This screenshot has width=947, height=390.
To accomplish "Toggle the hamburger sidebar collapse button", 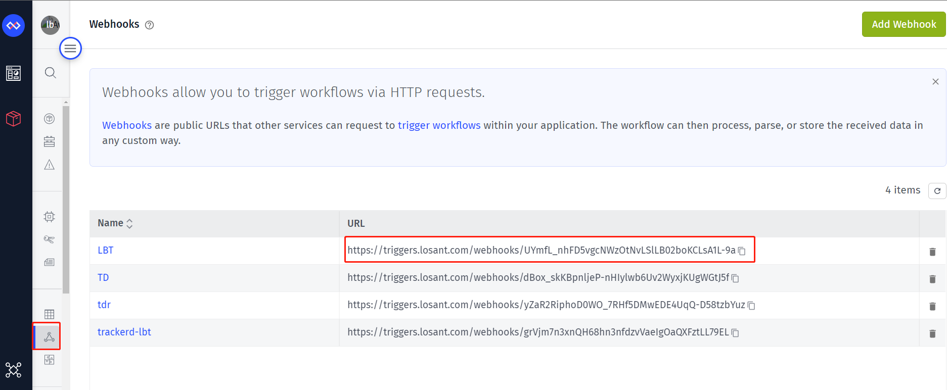I will pos(70,48).
